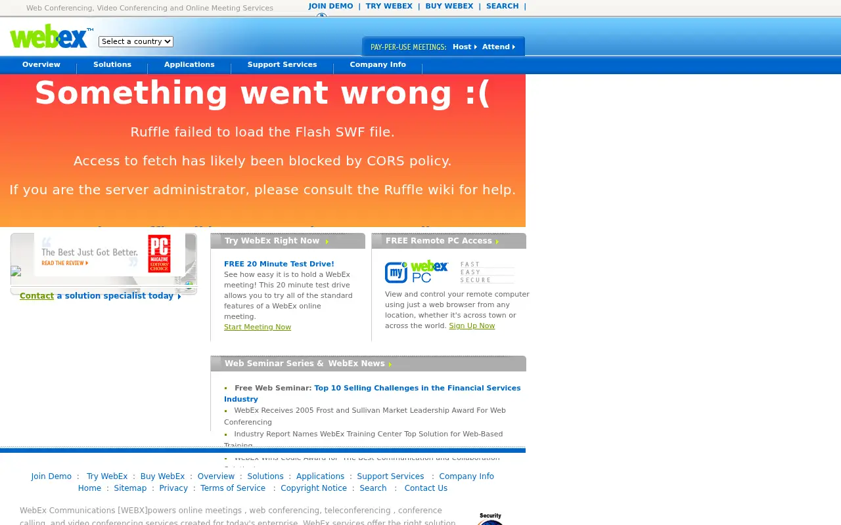Open the Company Info menu in the navigation bar
Viewport: 841px width, 525px height.
378,65
